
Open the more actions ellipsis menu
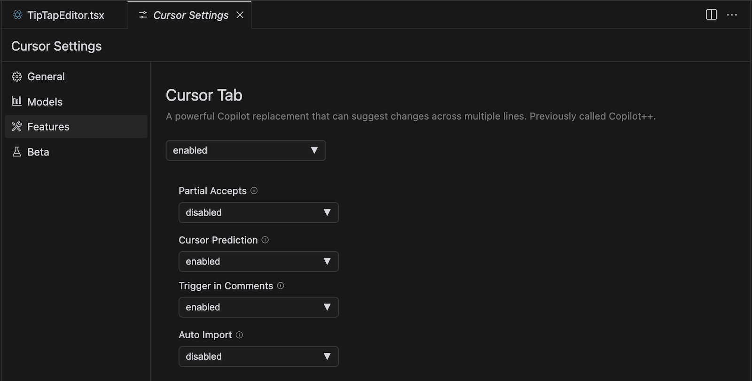coord(732,15)
